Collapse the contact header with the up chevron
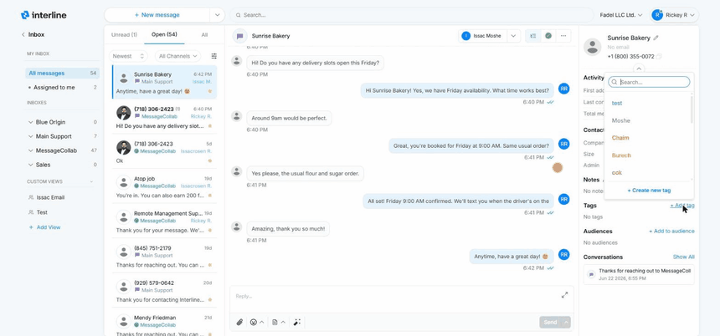 pyautogui.click(x=639, y=69)
